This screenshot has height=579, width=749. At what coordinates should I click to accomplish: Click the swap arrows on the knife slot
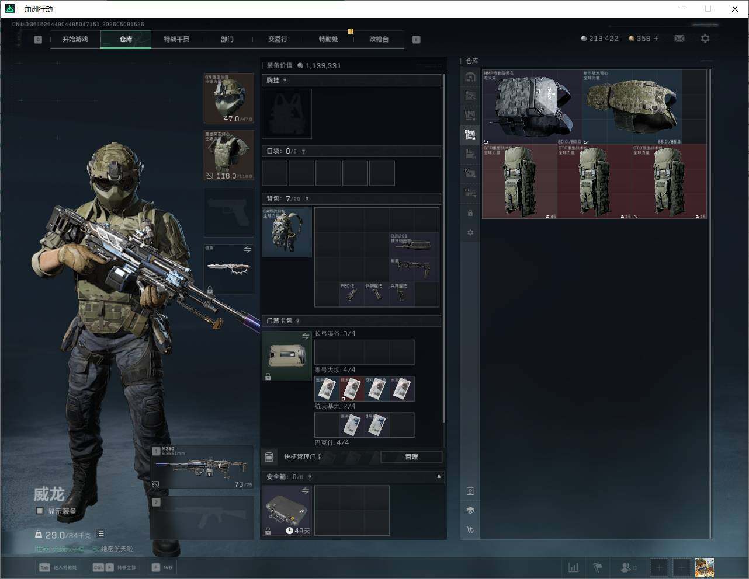[247, 250]
